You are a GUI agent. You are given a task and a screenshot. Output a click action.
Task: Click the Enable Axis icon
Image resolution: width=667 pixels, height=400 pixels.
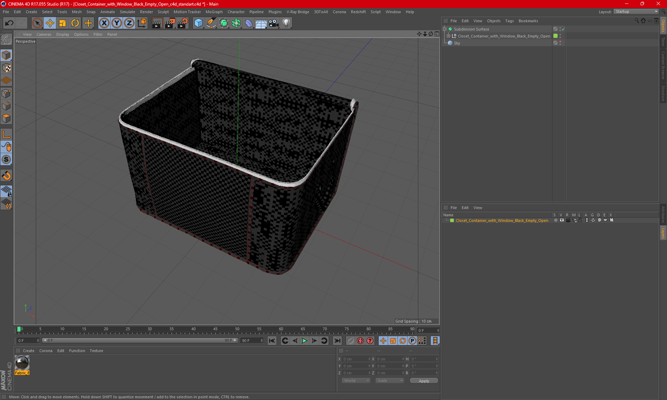click(6, 134)
